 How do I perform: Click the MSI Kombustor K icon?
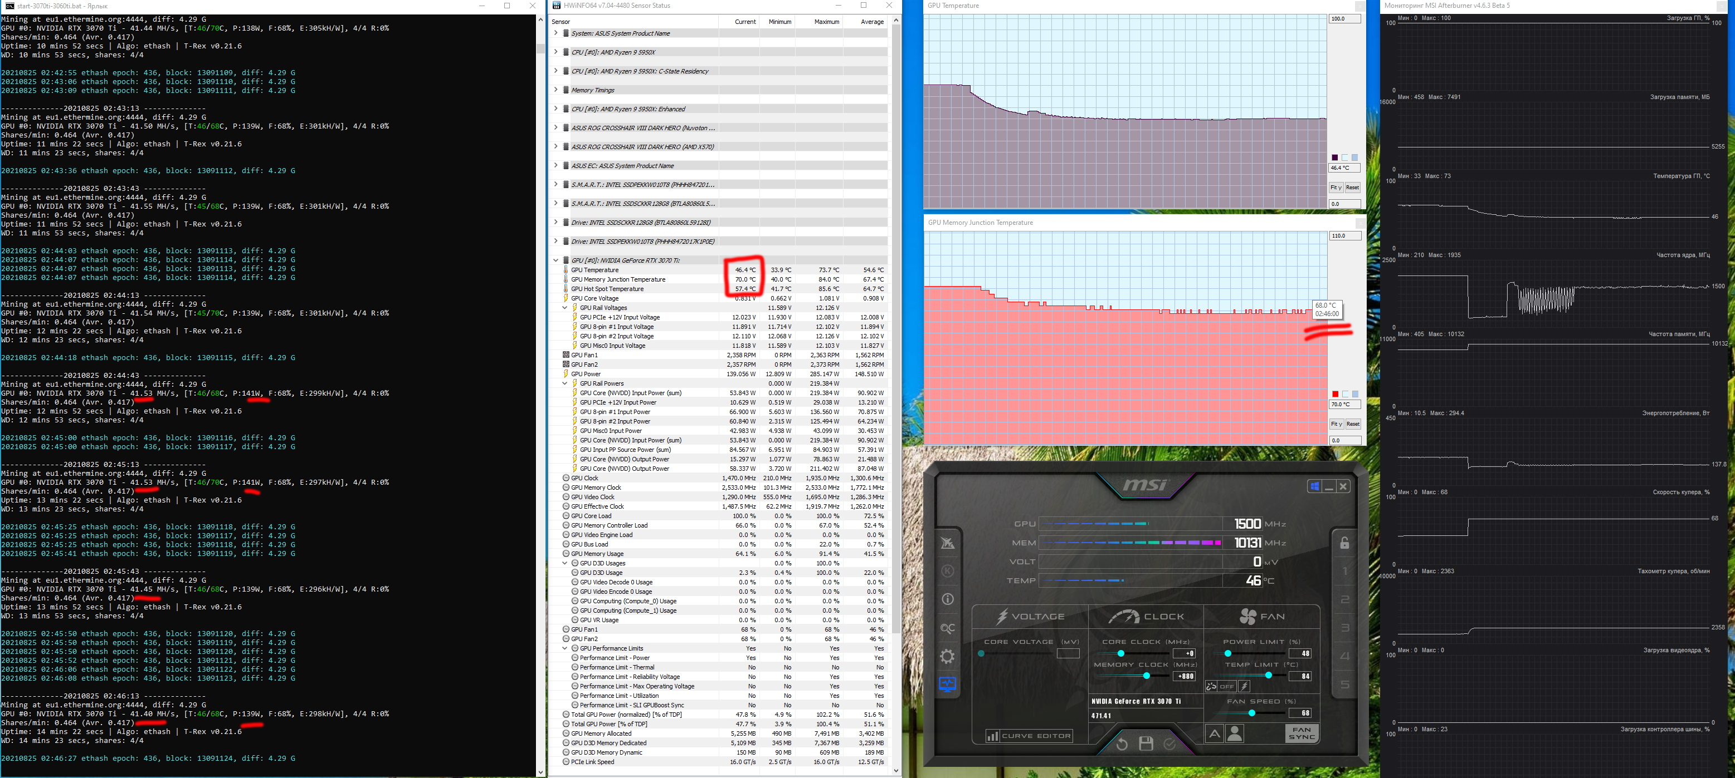coord(947,571)
